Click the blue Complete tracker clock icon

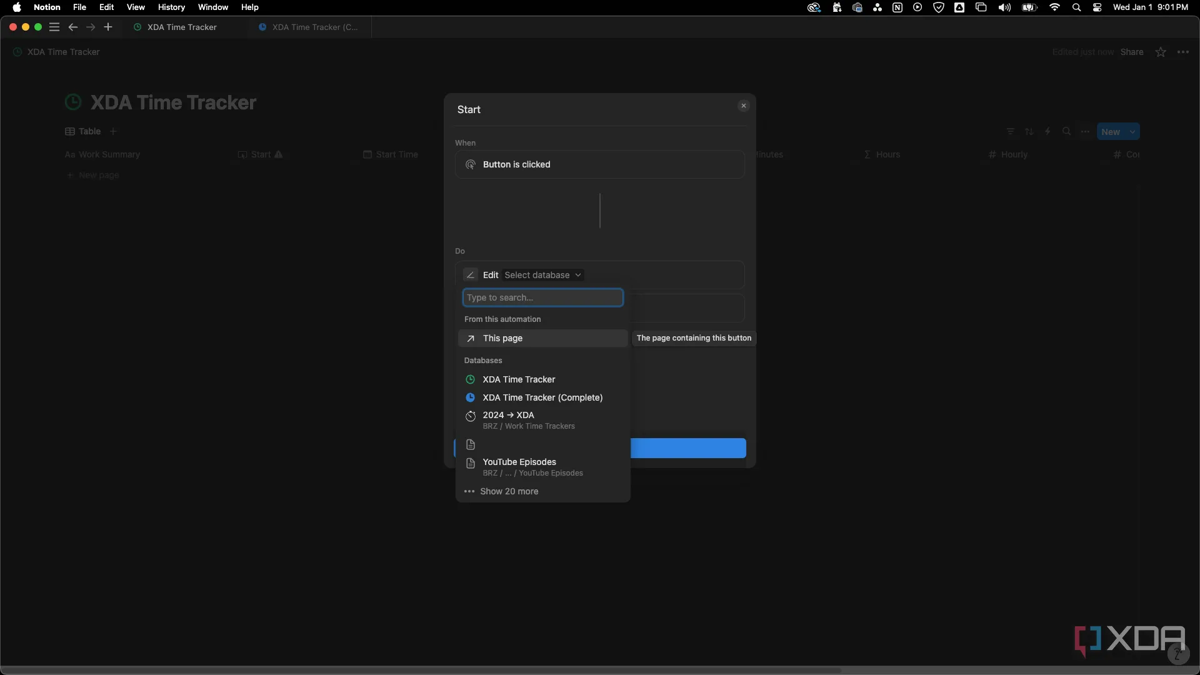coord(470,397)
